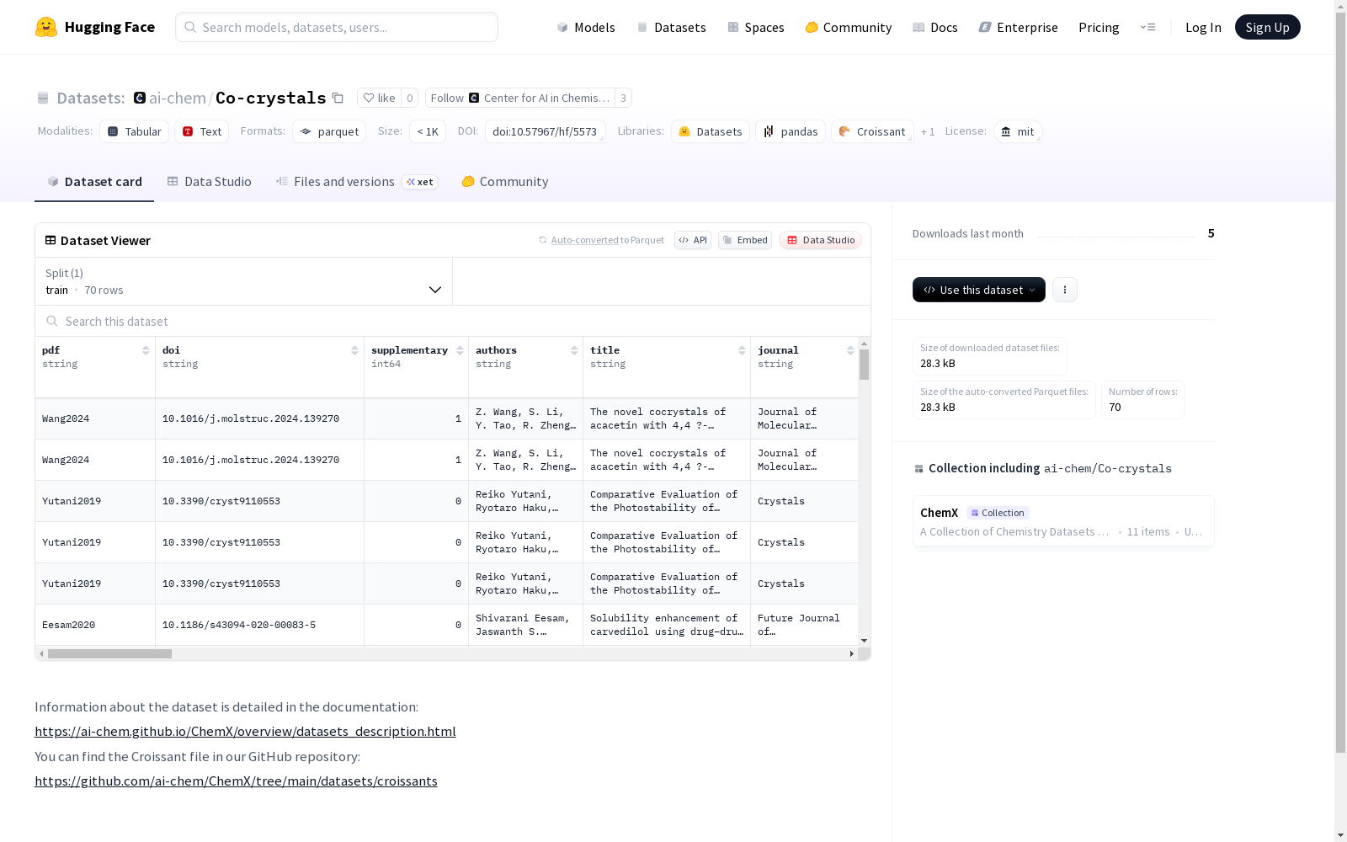The height and width of the screenshot is (842, 1347).
Task: Follow Center for AI in Chemistry
Action: click(519, 98)
